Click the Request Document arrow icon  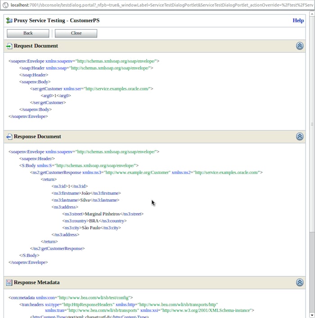click(x=9, y=46)
